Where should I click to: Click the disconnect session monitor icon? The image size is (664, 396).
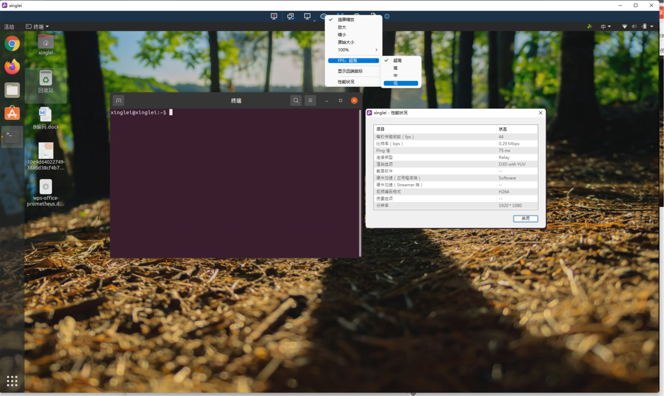(x=274, y=16)
